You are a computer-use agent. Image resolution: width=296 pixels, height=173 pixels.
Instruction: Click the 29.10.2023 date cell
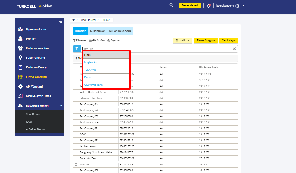(x=205, y=74)
